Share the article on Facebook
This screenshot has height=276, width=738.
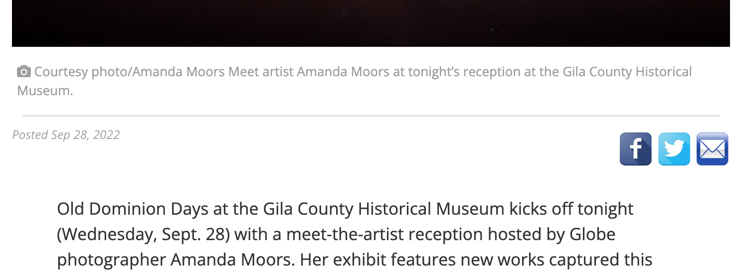pos(635,149)
